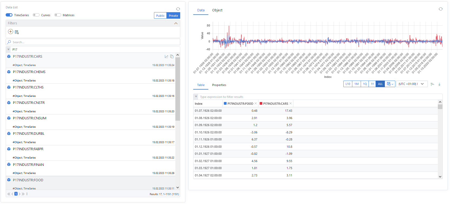Open the calendar date range dropdown
This screenshot has width=450, height=204.
click(390, 84)
